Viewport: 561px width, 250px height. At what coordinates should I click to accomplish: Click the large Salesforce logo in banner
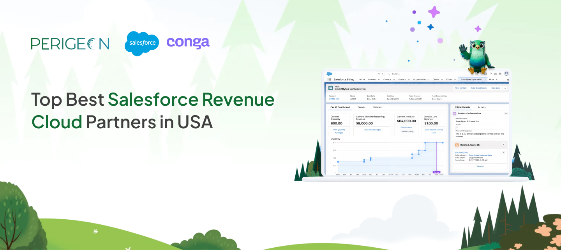142,43
